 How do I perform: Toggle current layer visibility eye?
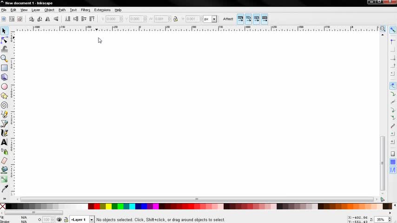point(59,219)
